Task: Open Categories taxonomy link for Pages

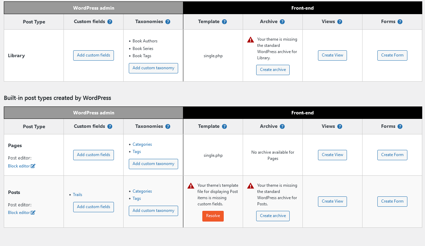Action: [142, 144]
